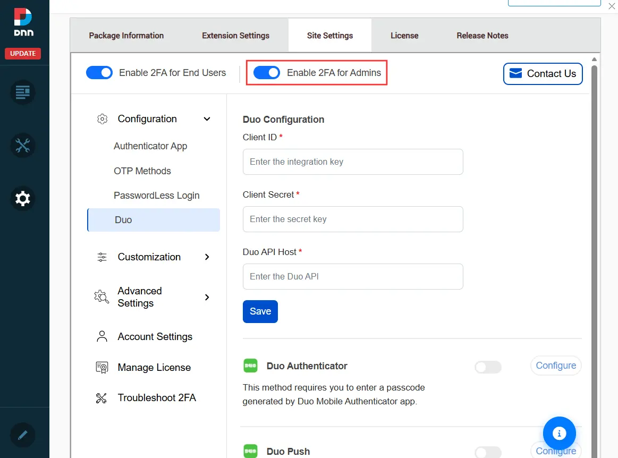
Task: Focus the Client Secret input field
Action: pyautogui.click(x=353, y=219)
